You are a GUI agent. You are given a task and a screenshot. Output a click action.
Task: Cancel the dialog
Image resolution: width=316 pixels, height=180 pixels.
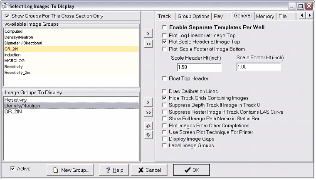click(149, 170)
